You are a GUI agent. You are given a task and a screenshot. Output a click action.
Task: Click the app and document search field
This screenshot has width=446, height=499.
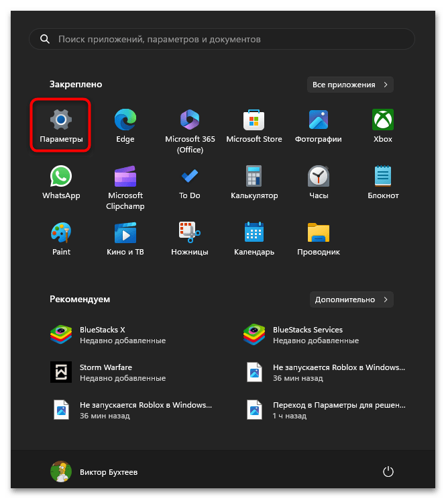222,39
